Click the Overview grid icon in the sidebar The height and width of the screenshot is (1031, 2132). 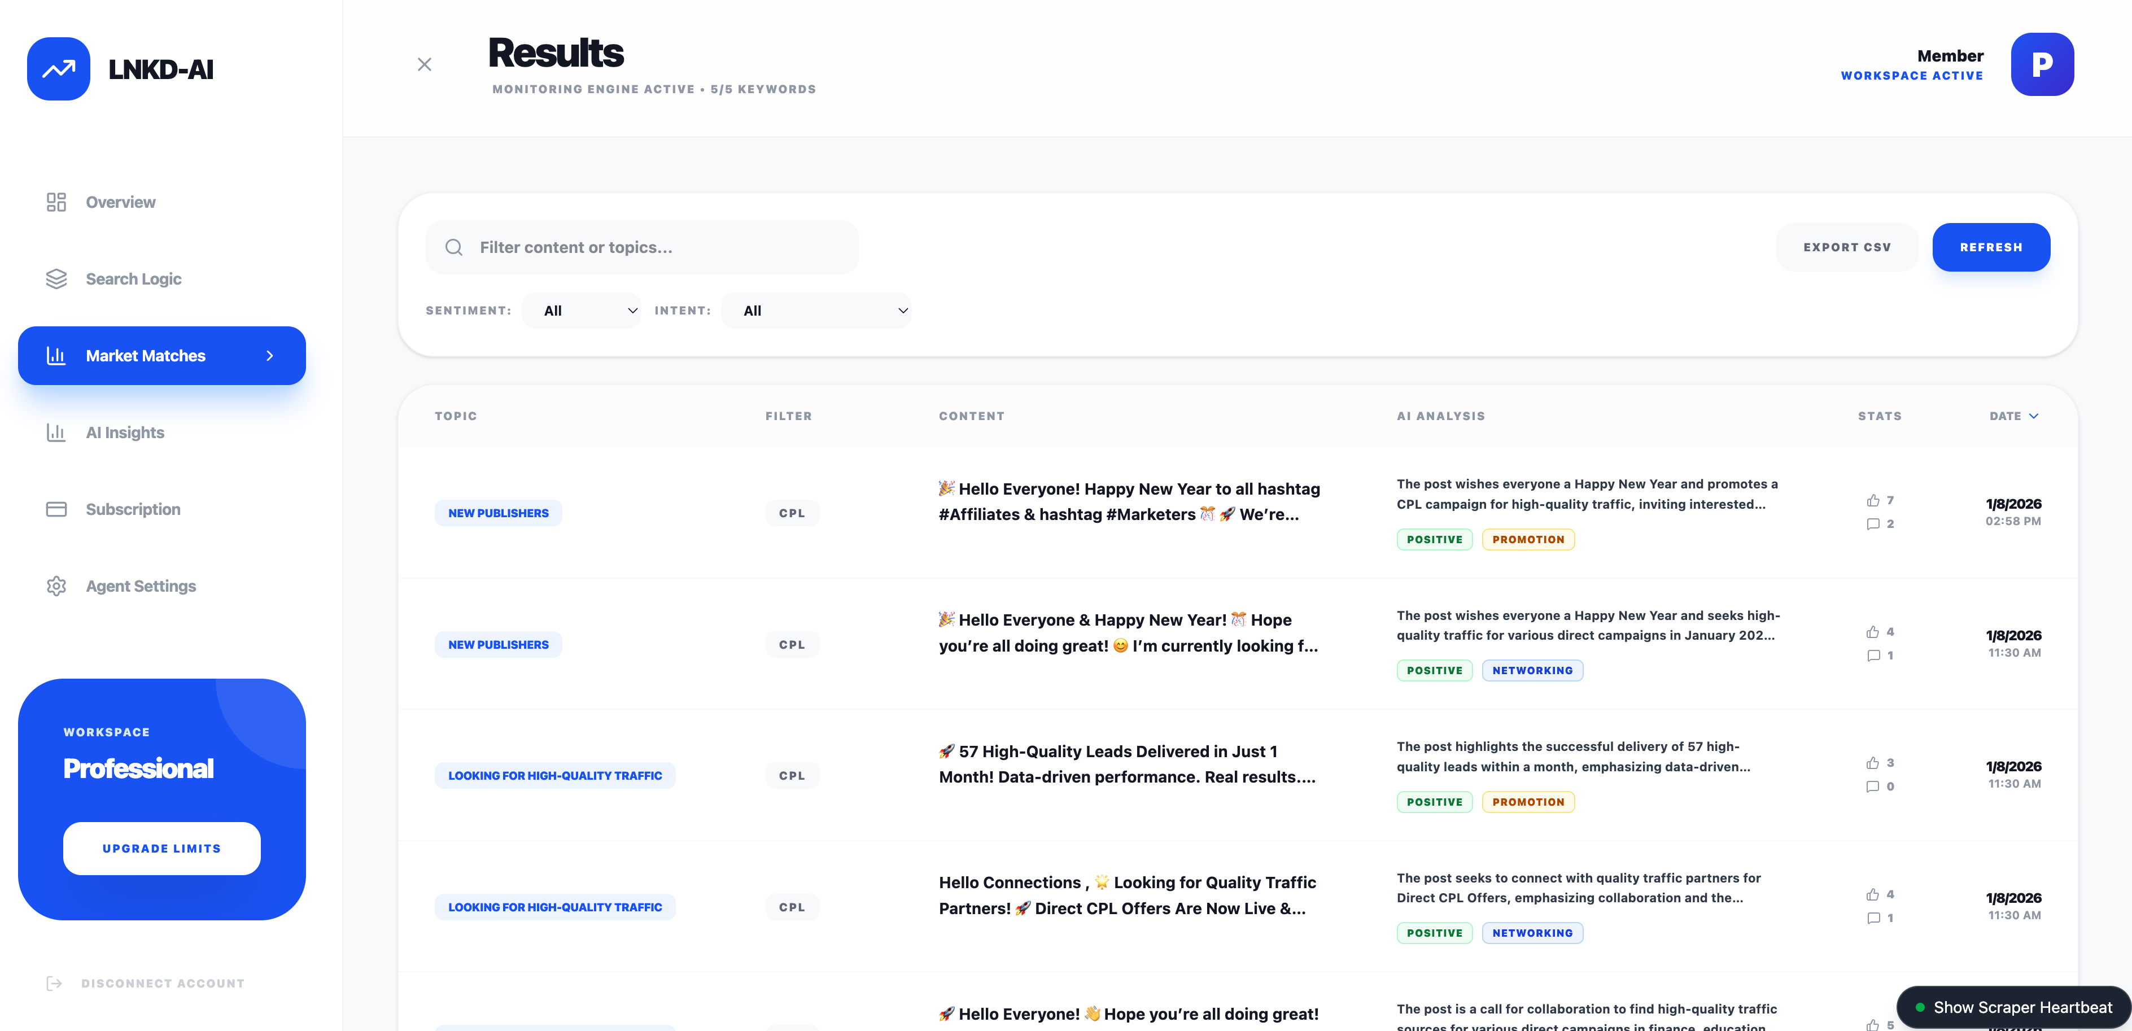click(x=56, y=202)
